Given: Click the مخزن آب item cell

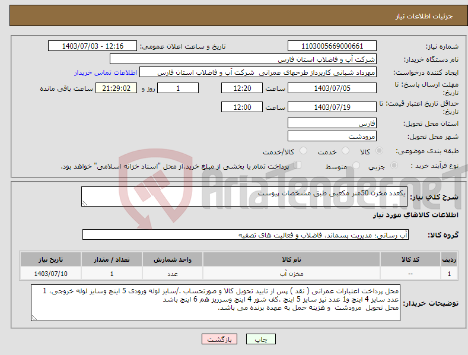Looking at the screenshot, I should 291,274.
